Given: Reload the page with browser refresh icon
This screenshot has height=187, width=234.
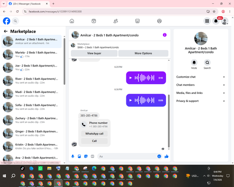Looking at the screenshot, I should (x=17, y=11).
